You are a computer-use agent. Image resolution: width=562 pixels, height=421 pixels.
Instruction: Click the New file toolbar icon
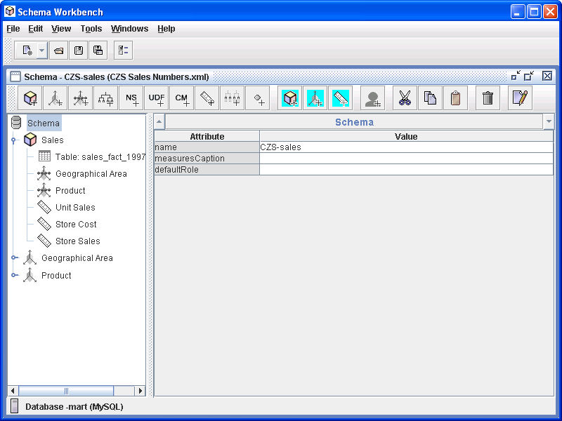click(27, 50)
